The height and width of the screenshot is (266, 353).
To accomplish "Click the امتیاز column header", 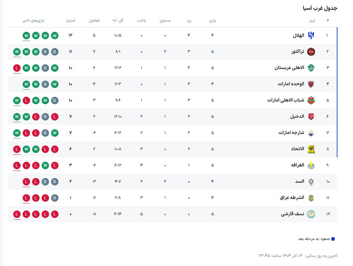I will tap(70, 21).
